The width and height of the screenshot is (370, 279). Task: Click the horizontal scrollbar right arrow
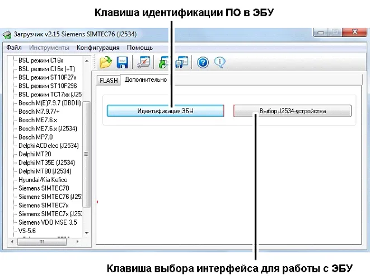77,241
